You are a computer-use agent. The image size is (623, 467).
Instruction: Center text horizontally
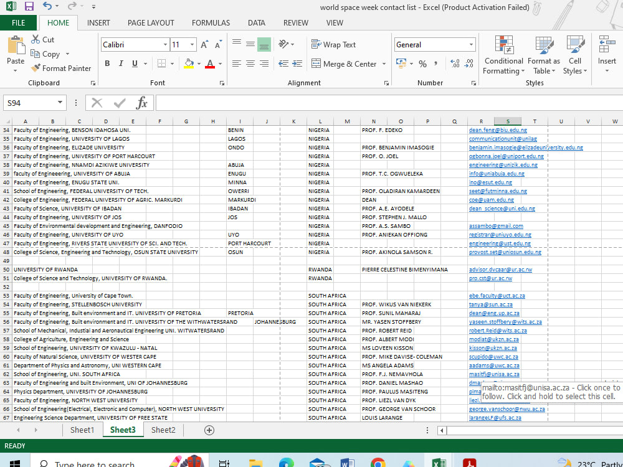click(x=250, y=64)
